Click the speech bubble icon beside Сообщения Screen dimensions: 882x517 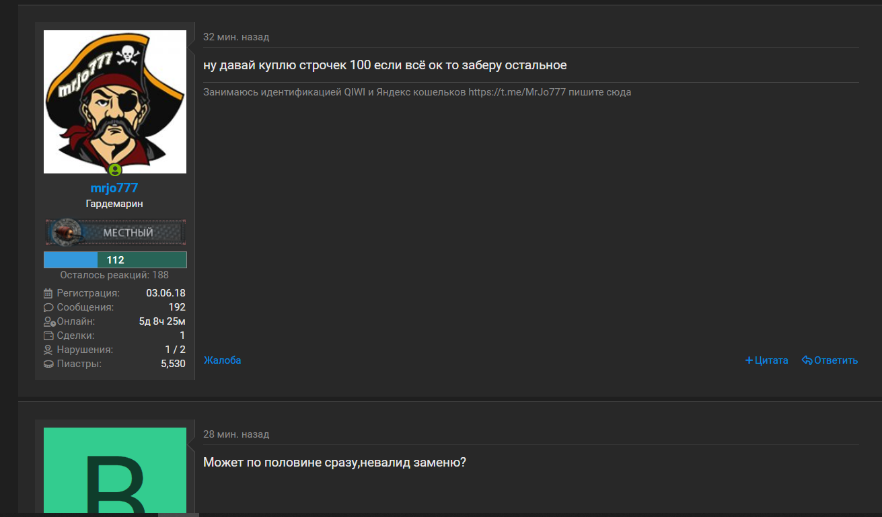coord(48,307)
